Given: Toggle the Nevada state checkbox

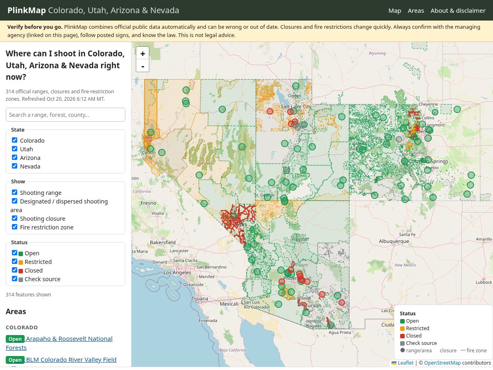Looking at the screenshot, I should 15,166.
